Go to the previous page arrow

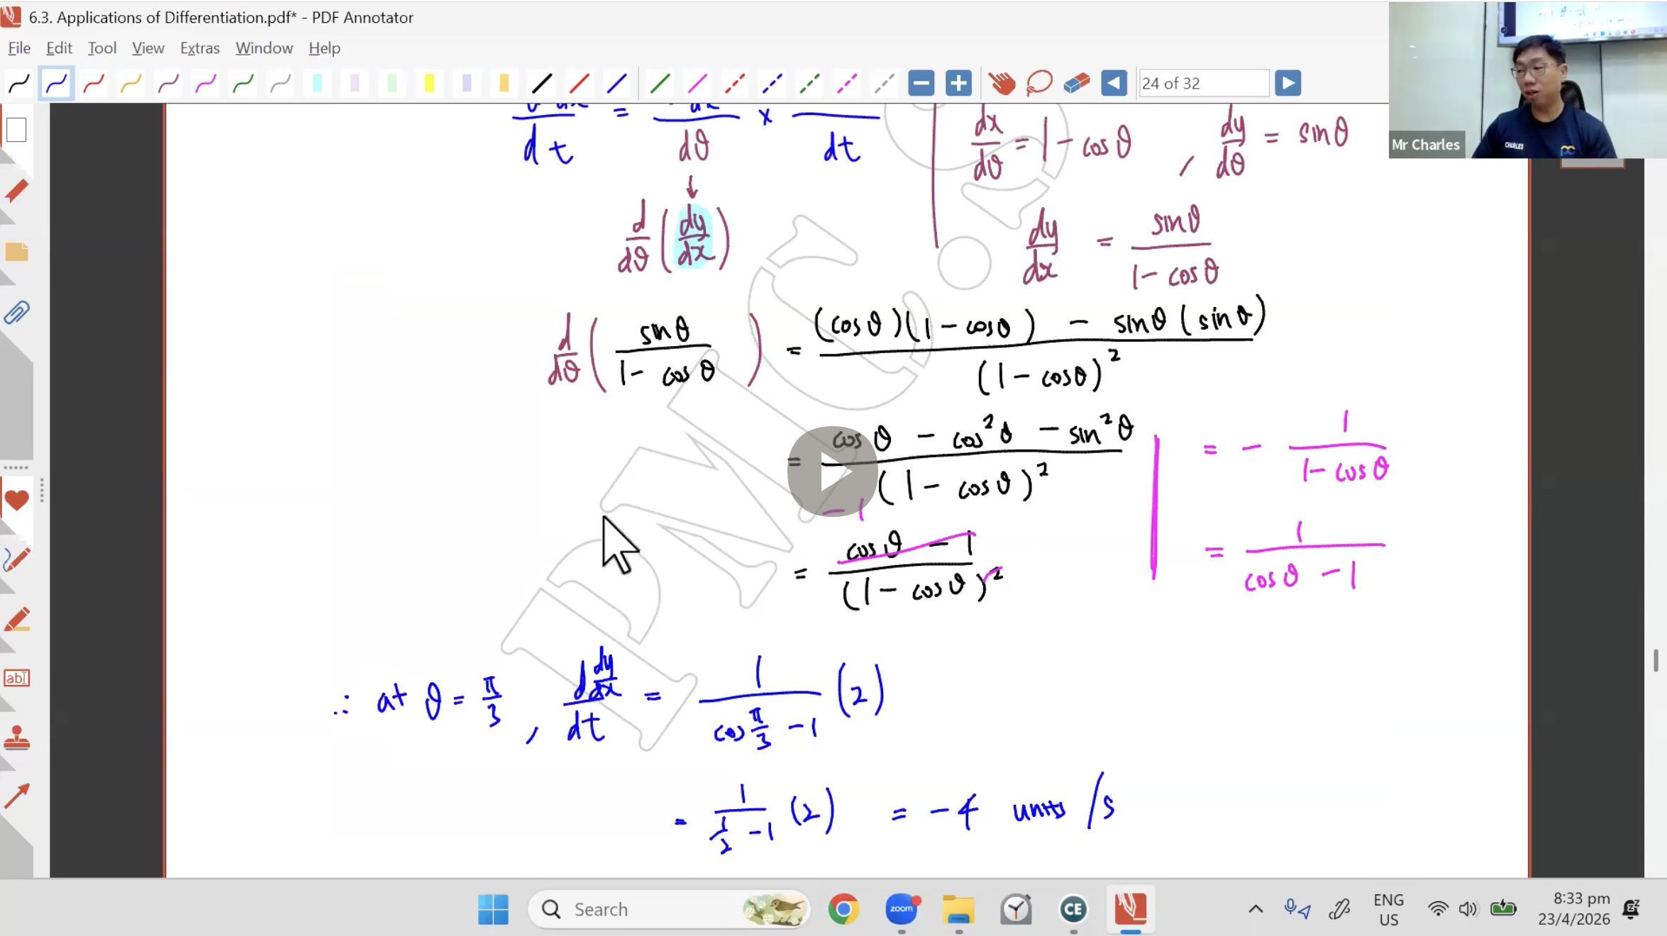tap(1114, 84)
